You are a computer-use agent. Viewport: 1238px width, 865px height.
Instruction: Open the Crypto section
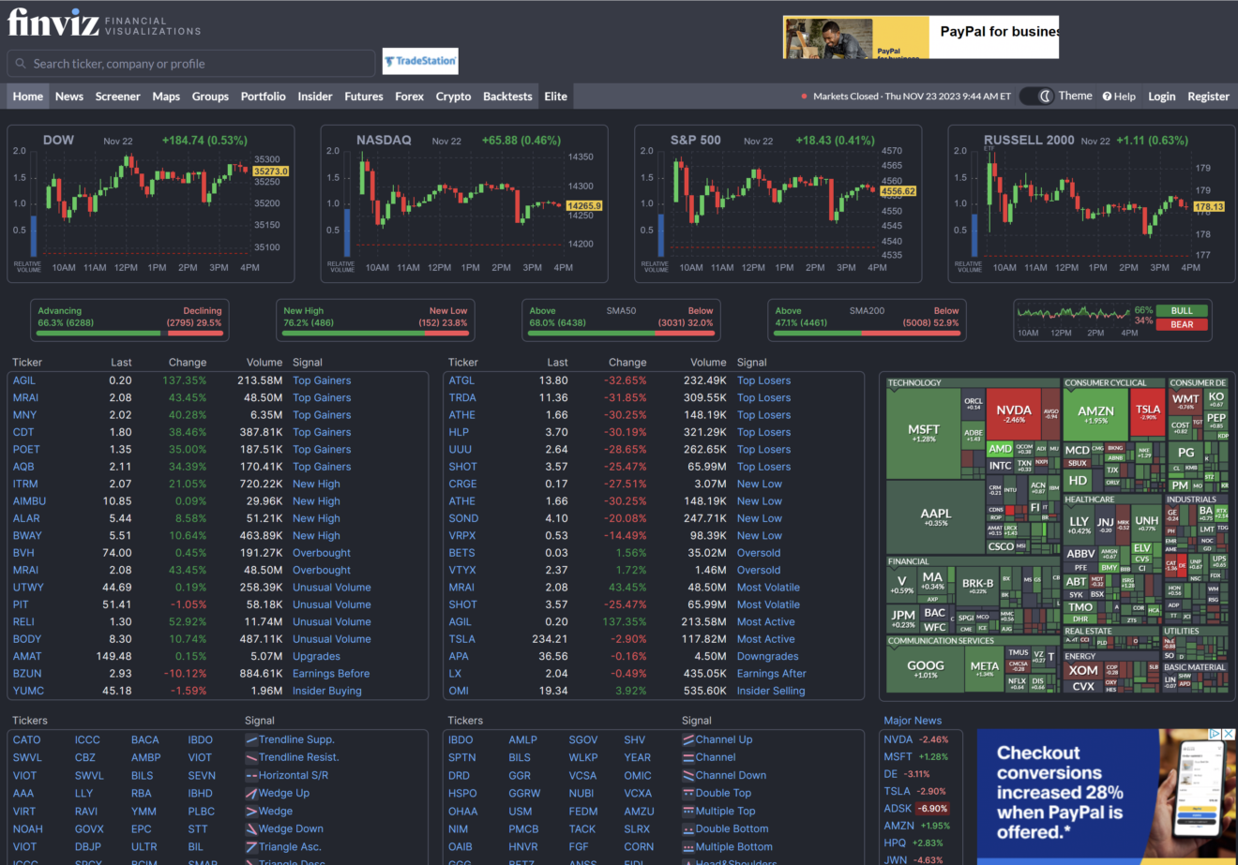click(x=453, y=96)
